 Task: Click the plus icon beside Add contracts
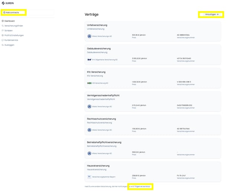[x=4, y=12]
